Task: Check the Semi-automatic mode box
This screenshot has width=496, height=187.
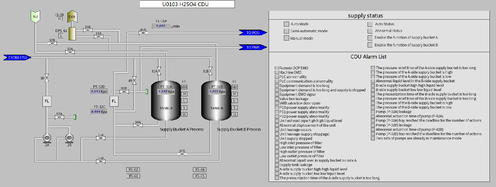Action: [286, 31]
